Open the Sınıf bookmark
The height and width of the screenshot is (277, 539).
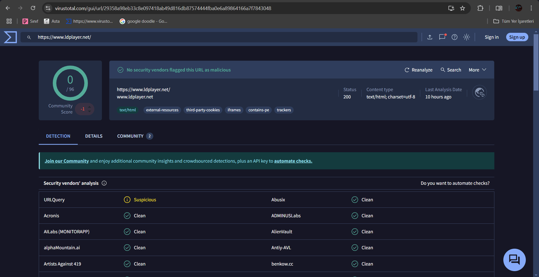tap(30, 21)
